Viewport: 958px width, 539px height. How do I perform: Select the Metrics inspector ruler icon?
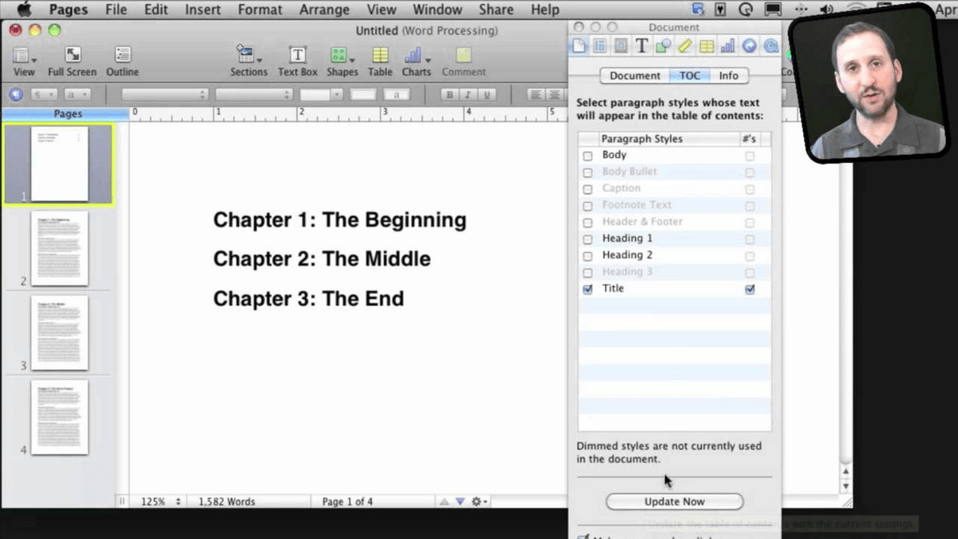pyautogui.click(x=685, y=46)
